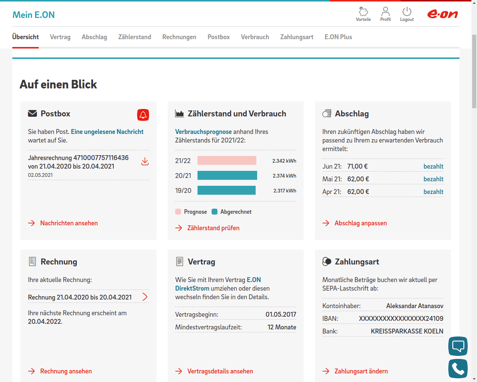Click the red notification bell in Postbox
Viewport: 477px width, 382px height.
pos(143,115)
